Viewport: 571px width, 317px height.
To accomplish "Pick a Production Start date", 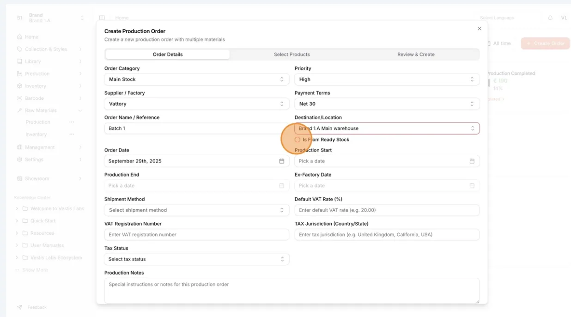I will click(387, 161).
